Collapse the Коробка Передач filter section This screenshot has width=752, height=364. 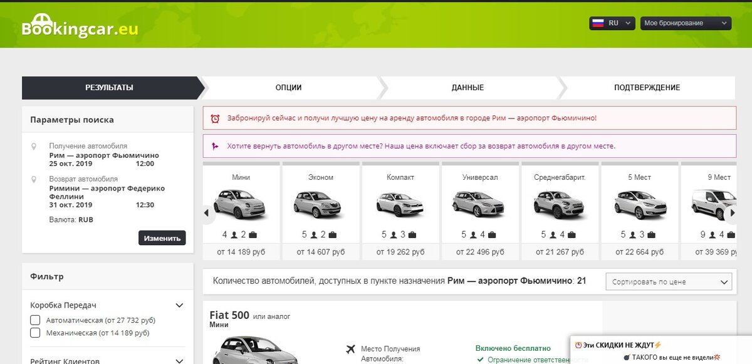click(x=179, y=305)
